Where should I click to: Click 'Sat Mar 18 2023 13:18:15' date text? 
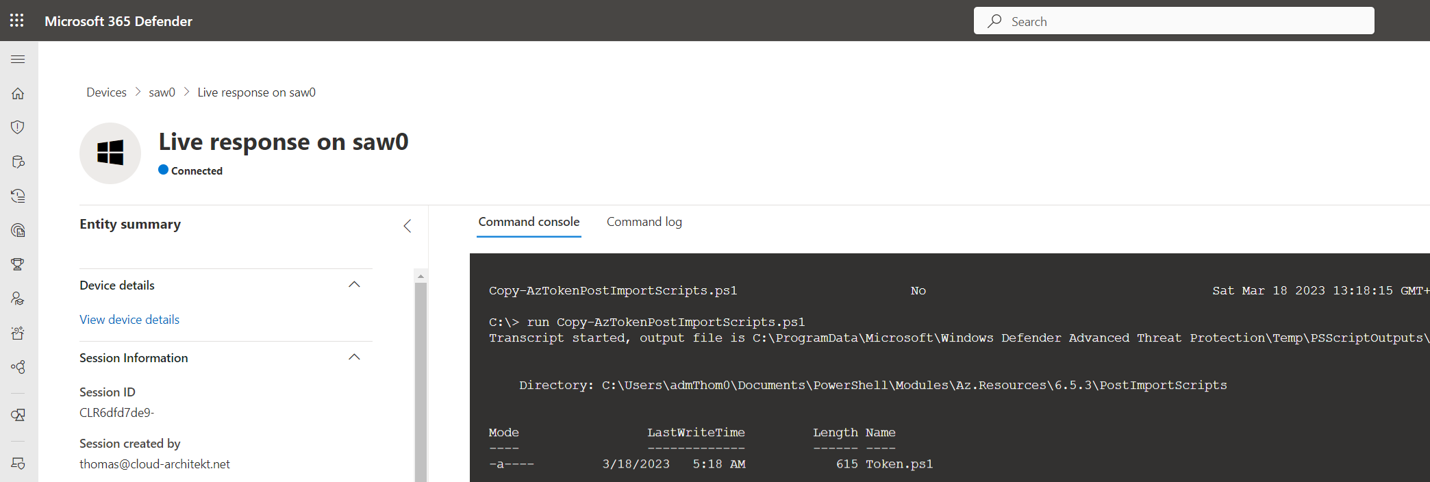click(x=1303, y=291)
